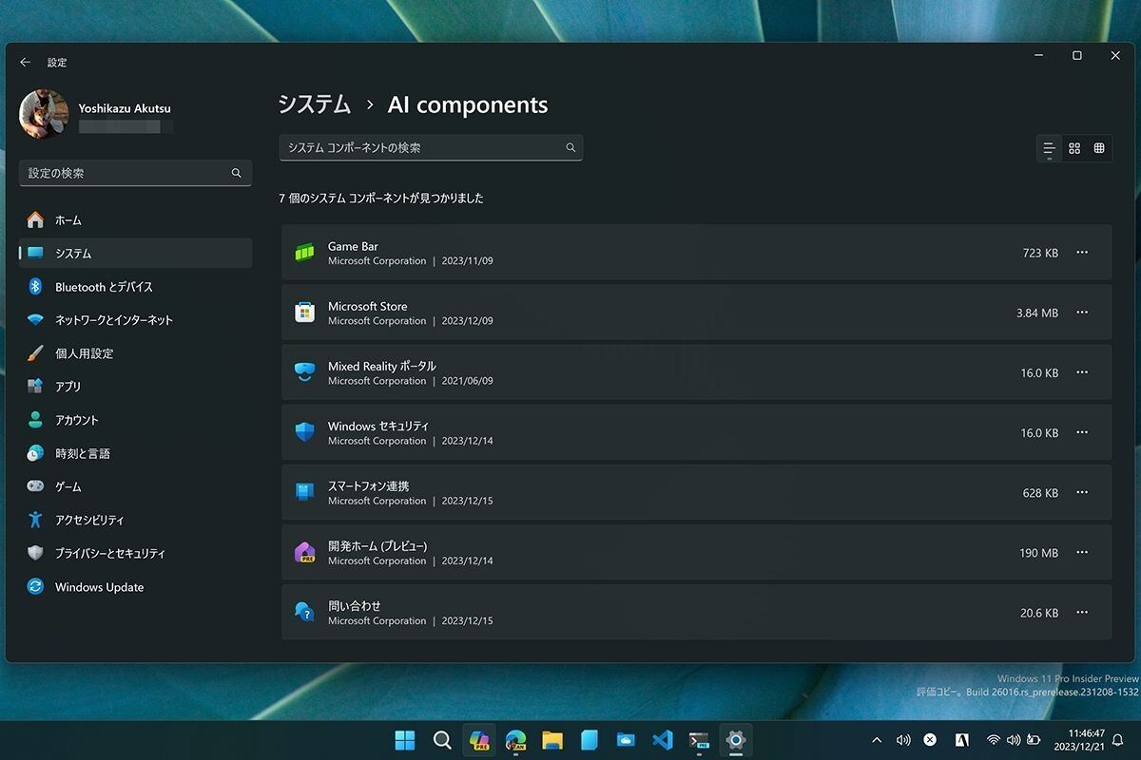Screen dimensions: 1141x760
Task: Click the Adobe tray icon
Action: [962, 740]
